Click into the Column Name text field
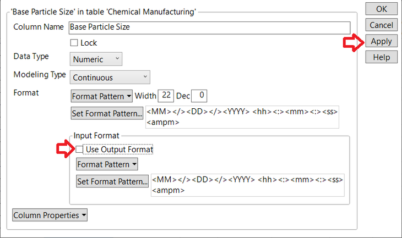402x238 pixels. click(x=209, y=27)
